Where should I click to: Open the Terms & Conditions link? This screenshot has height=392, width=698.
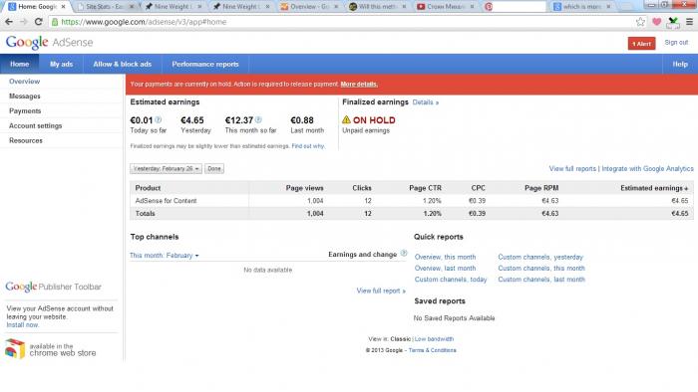432,350
